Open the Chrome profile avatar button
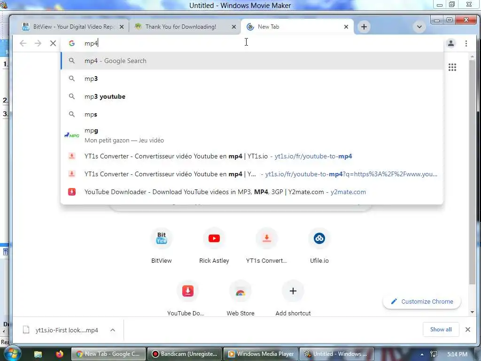Viewport: 481px width, 361px height. 450,43
